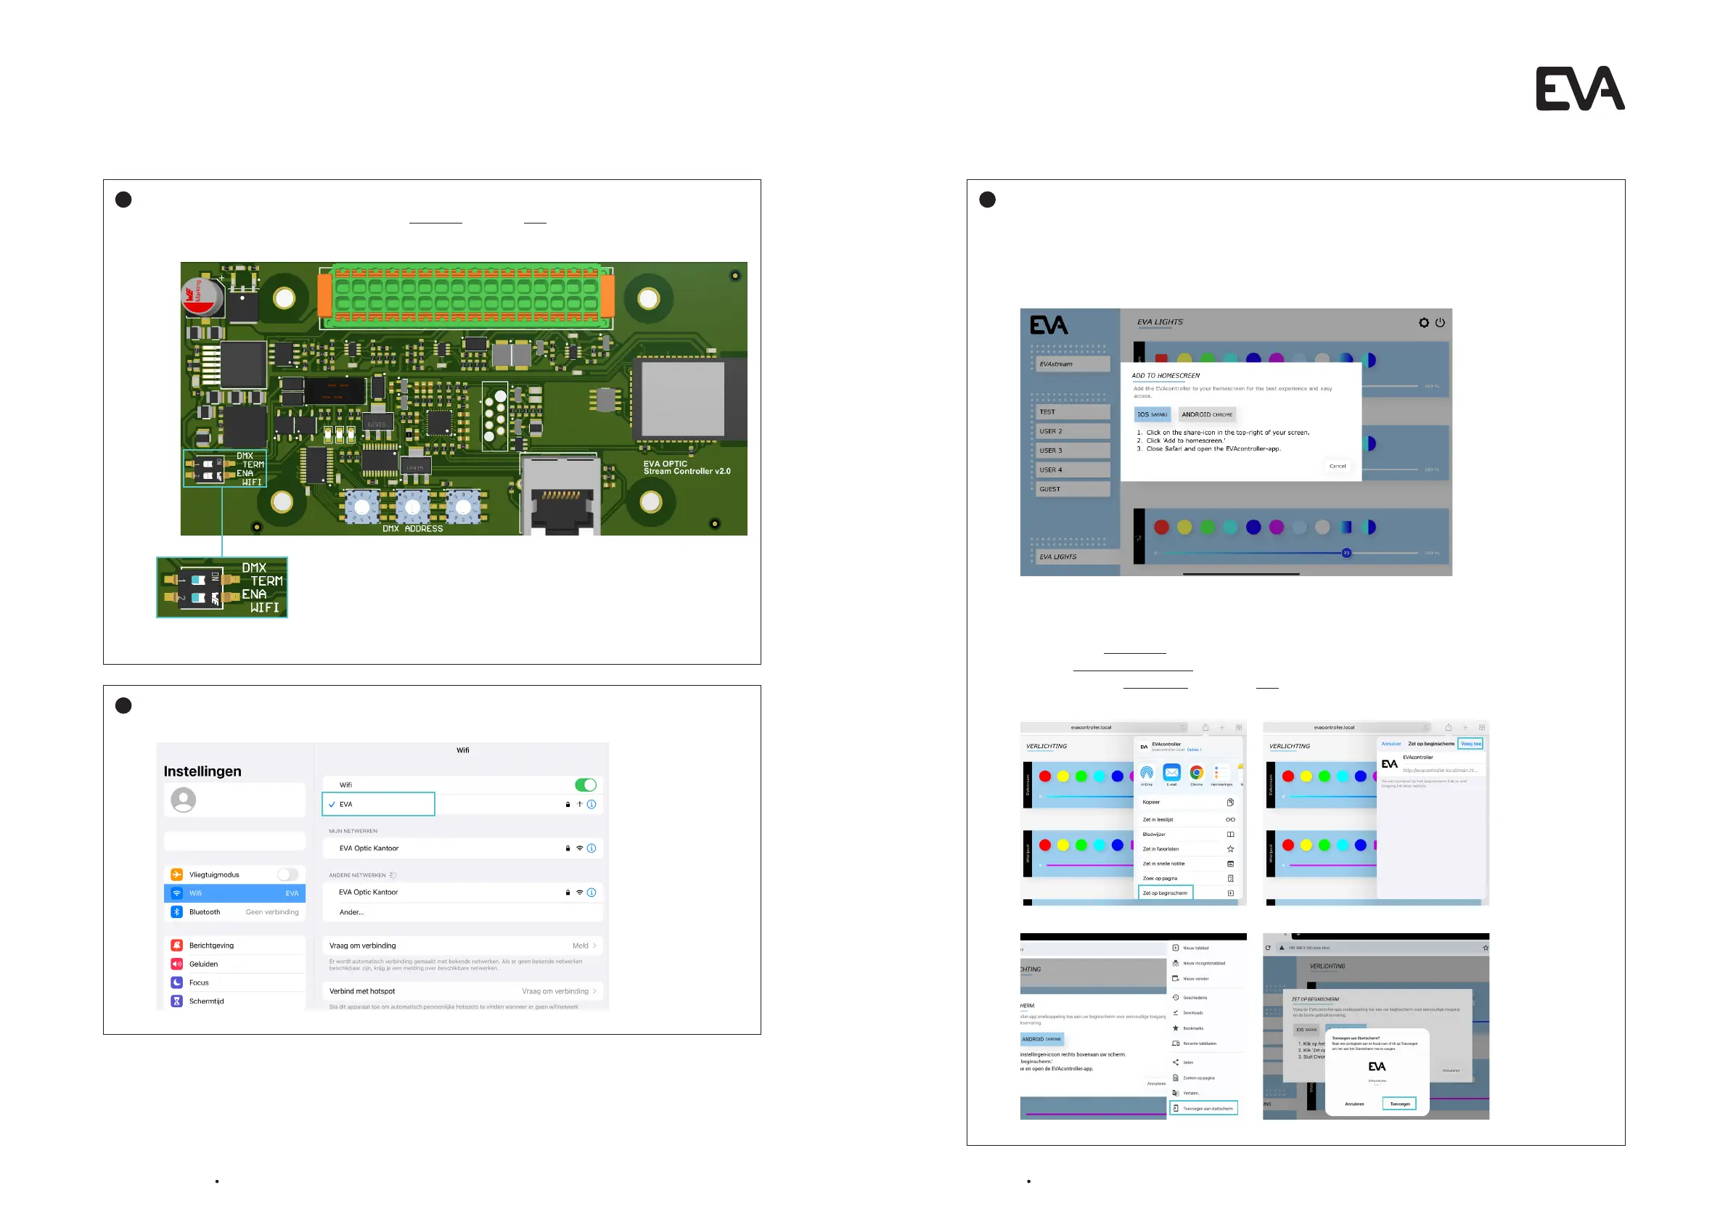Click the settings gear in EVA Lights
This screenshot has width=1728, height=1222.
[1423, 323]
